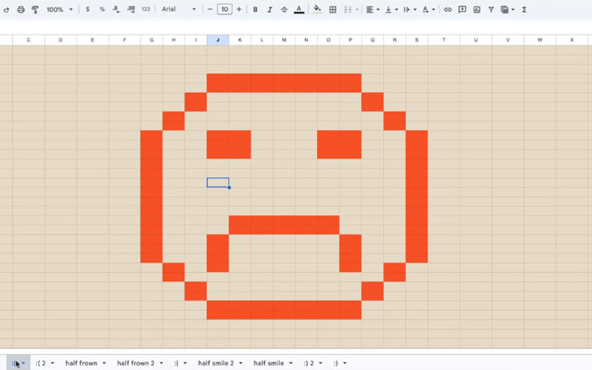
Task: Open the 100% zoom dropdown
Action: pyautogui.click(x=59, y=9)
